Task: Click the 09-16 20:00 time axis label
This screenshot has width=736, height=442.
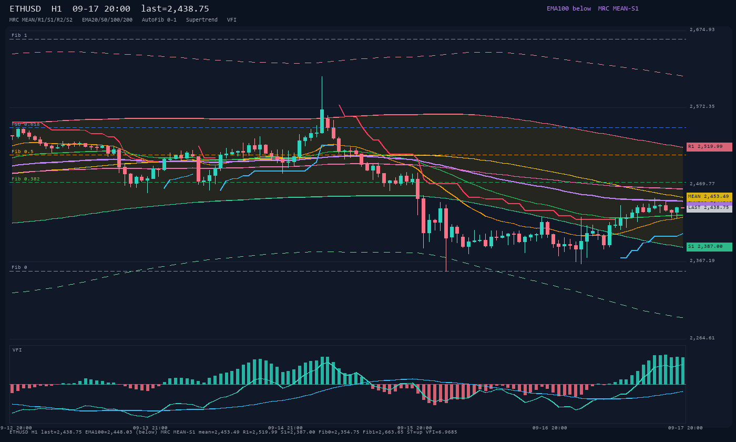Action: pos(550,428)
